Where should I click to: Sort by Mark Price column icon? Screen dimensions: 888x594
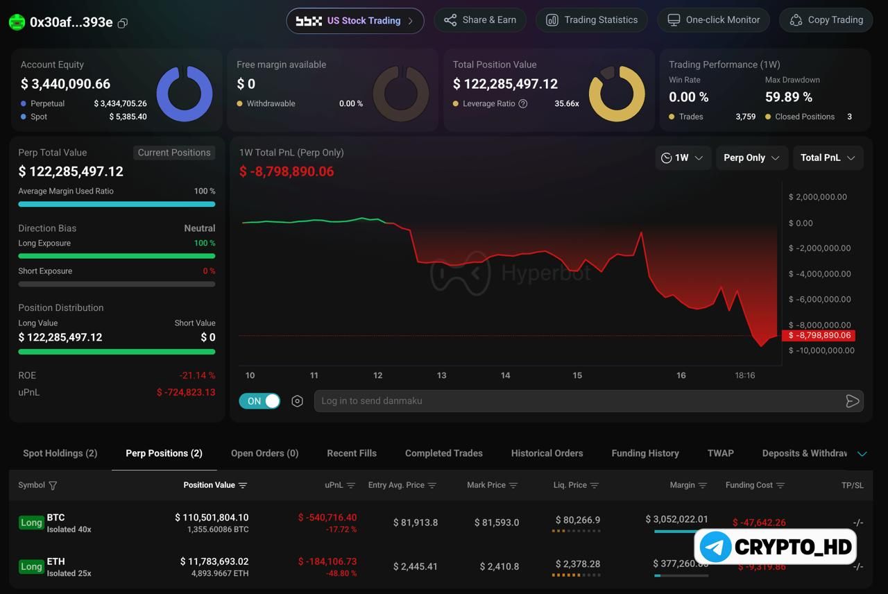[513, 486]
